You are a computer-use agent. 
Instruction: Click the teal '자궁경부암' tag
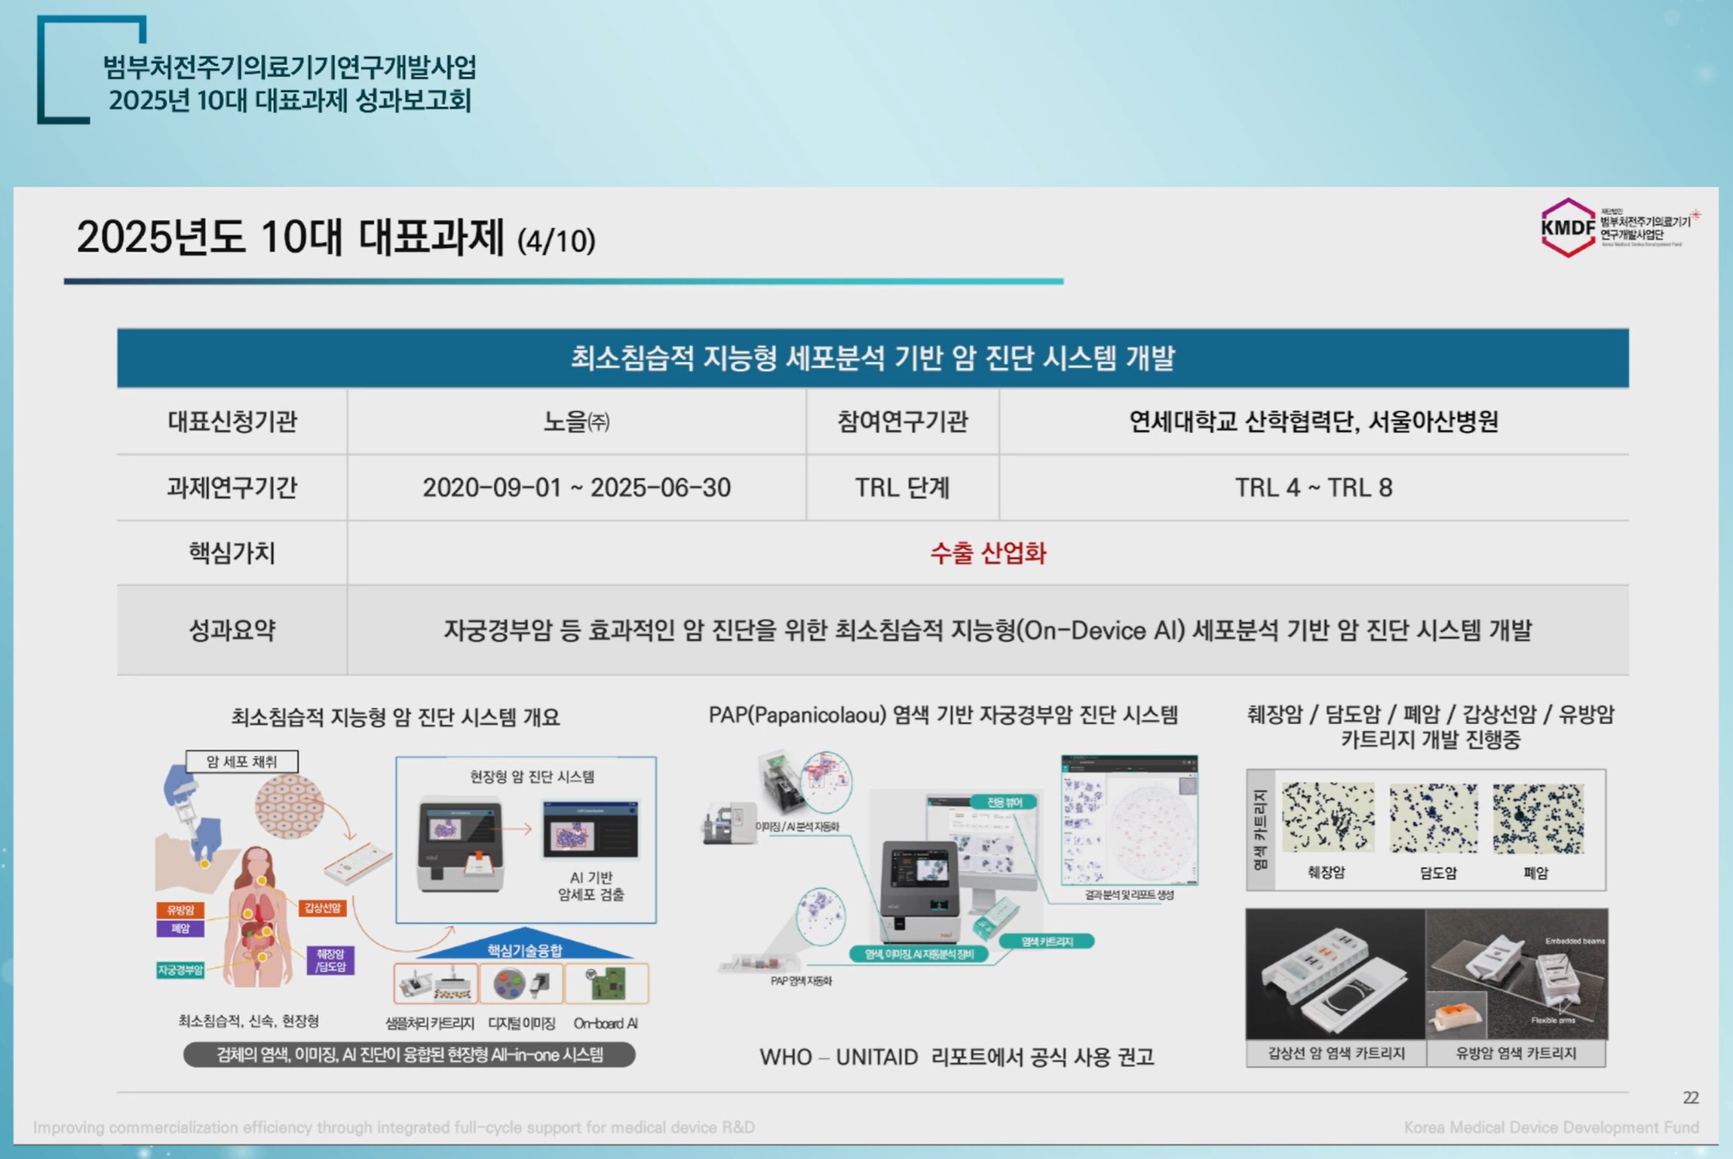[180, 970]
